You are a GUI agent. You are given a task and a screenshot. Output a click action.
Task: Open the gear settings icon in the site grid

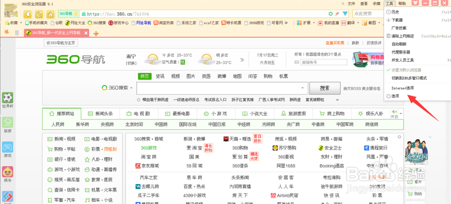(x=399, y=137)
